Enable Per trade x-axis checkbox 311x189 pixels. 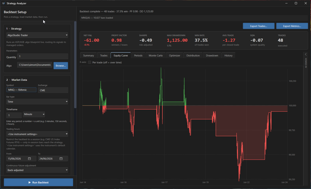pos(89,62)
